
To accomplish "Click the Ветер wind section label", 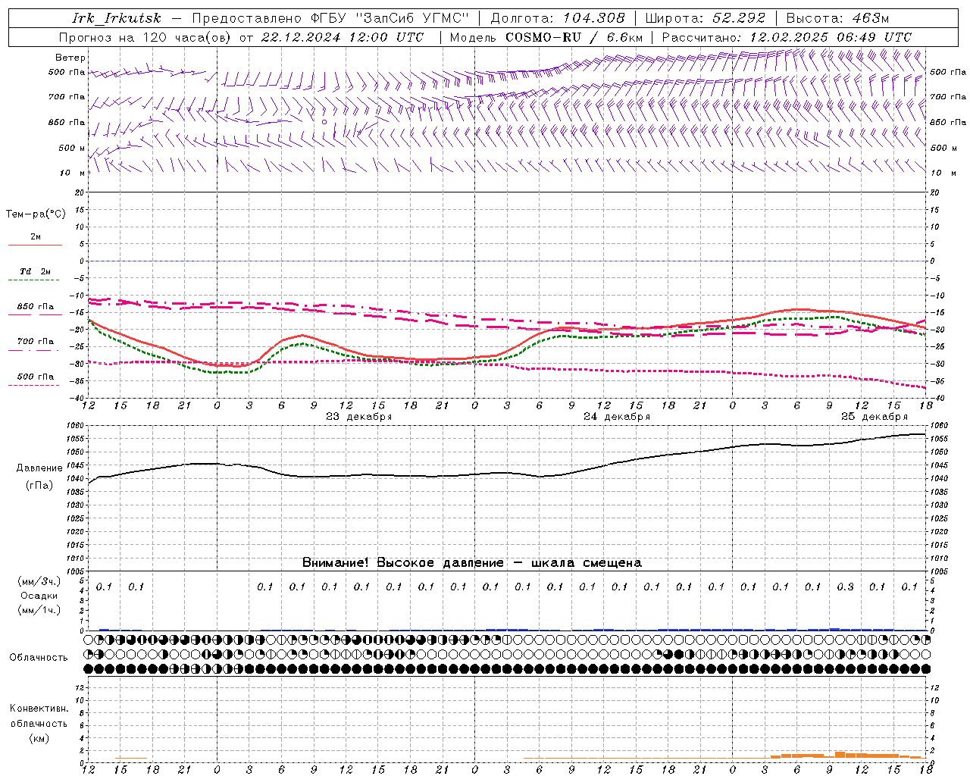I will coord(70,58).
